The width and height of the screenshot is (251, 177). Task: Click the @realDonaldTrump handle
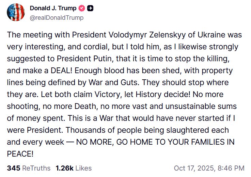coord(57,17)
